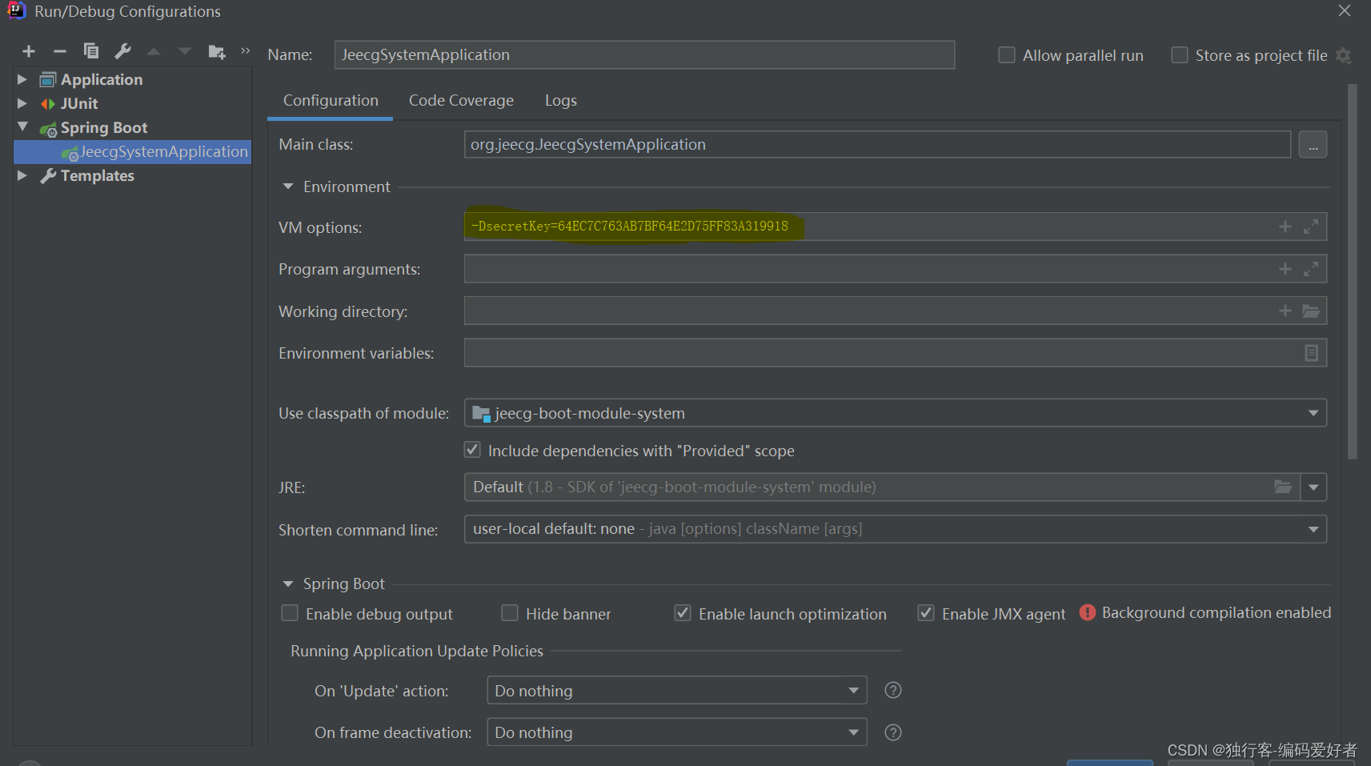The height and width of the screenshot is (766, 1371).
Task: Browse JRE folder icon
Action: point(1283,487)
